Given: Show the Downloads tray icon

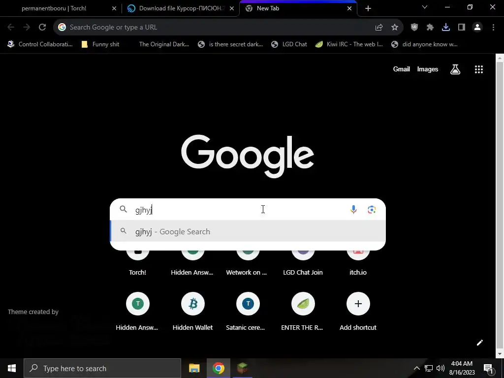Looking at the screenshot, I should [446, 28].
